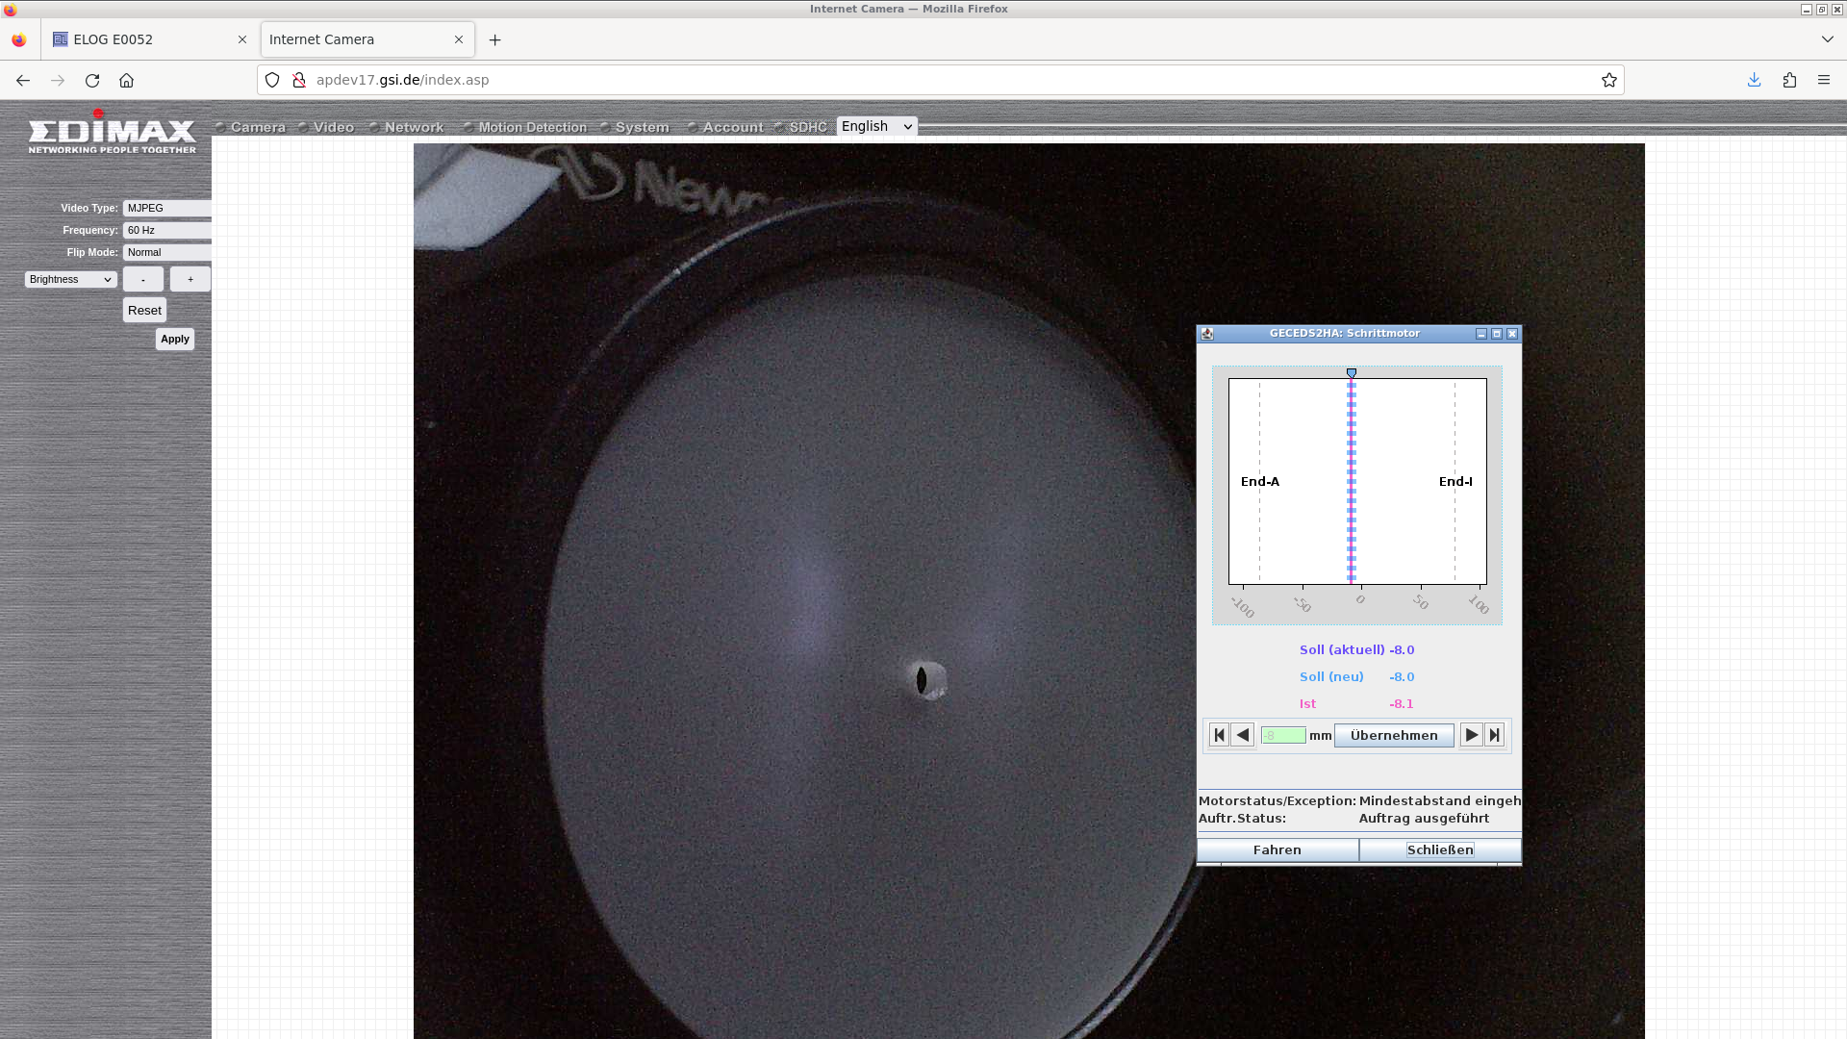Click the Soll (neu) value -8.0
This screenshot has width=1847, height=1039.
click(x=1402, y=676)
